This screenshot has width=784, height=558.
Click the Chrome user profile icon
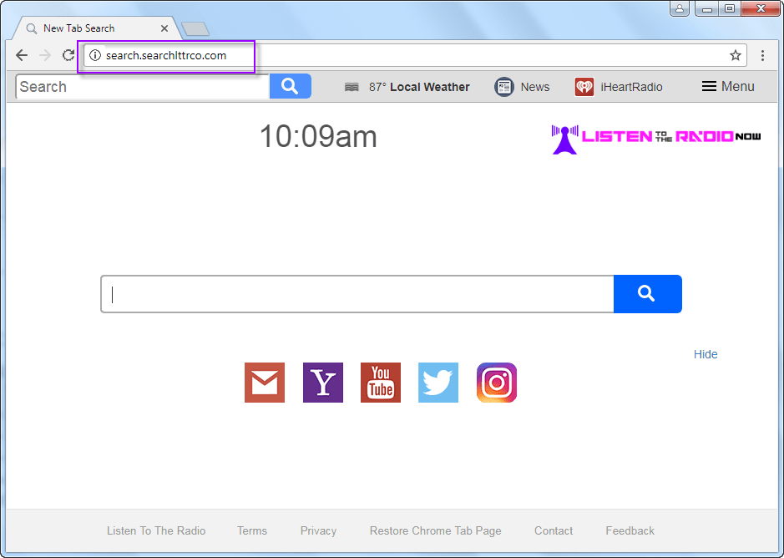[x=680, y=8]
